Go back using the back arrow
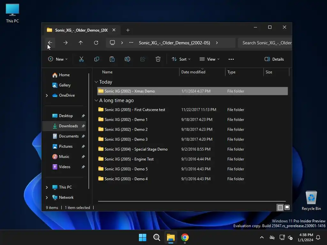This screenshot has height=245, width=327. [x=50, y=43]
